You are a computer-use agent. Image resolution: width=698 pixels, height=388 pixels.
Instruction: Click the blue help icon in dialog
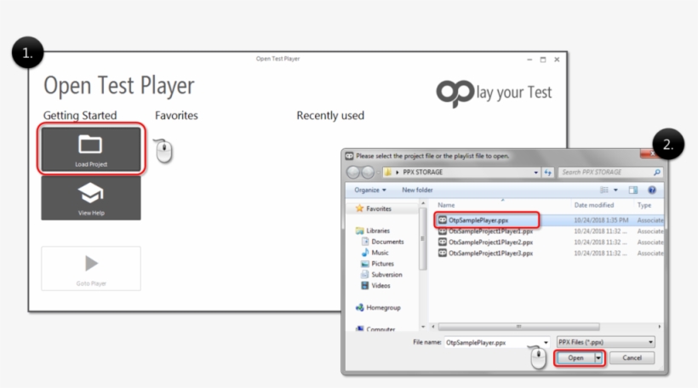[x=652, y=190]
